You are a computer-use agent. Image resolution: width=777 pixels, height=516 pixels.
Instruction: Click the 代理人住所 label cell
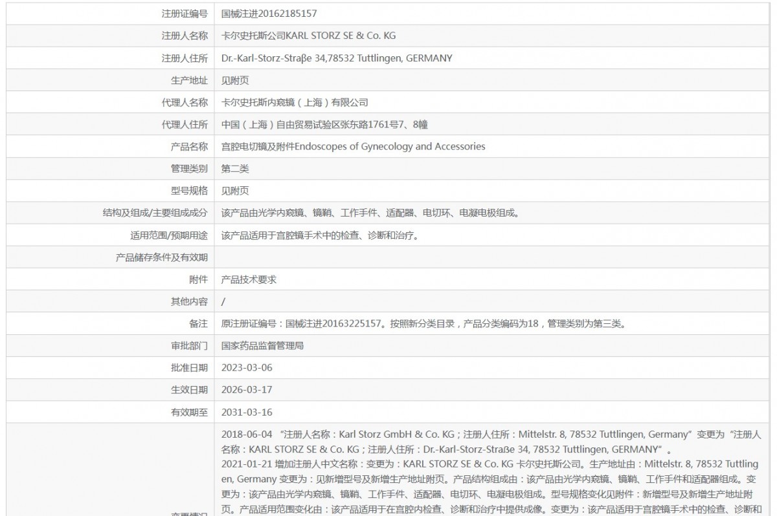point(111,124)
